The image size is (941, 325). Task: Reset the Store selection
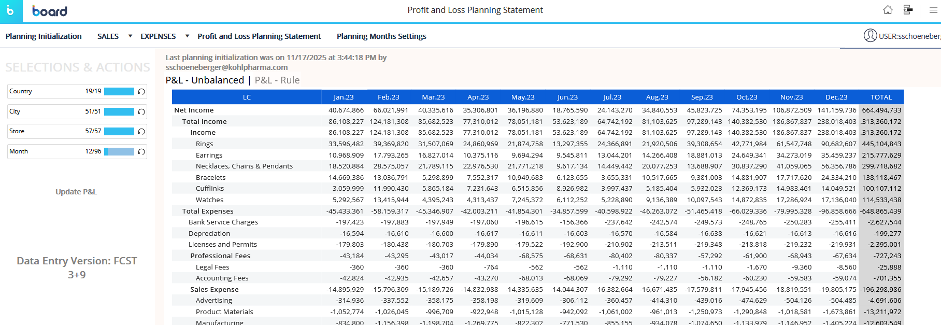pos(141,132)
